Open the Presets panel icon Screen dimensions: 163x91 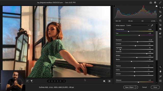[x=160, y=33]
